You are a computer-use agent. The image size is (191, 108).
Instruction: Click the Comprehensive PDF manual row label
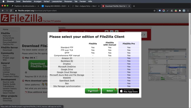67,55
